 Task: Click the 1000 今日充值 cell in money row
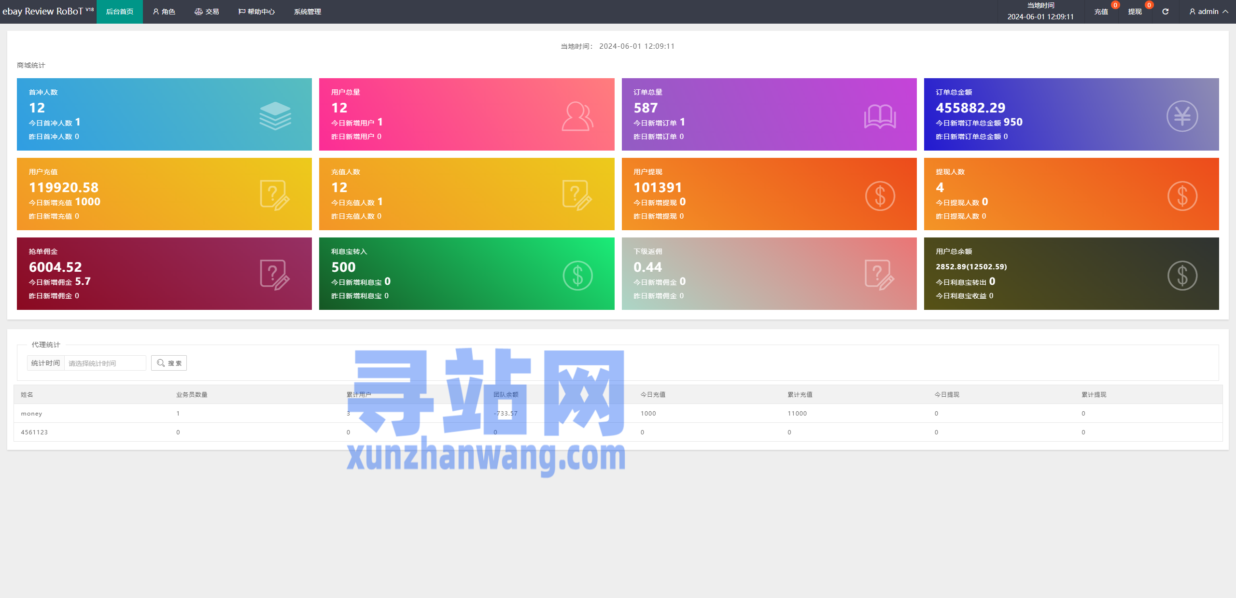[x=648, y=414]
